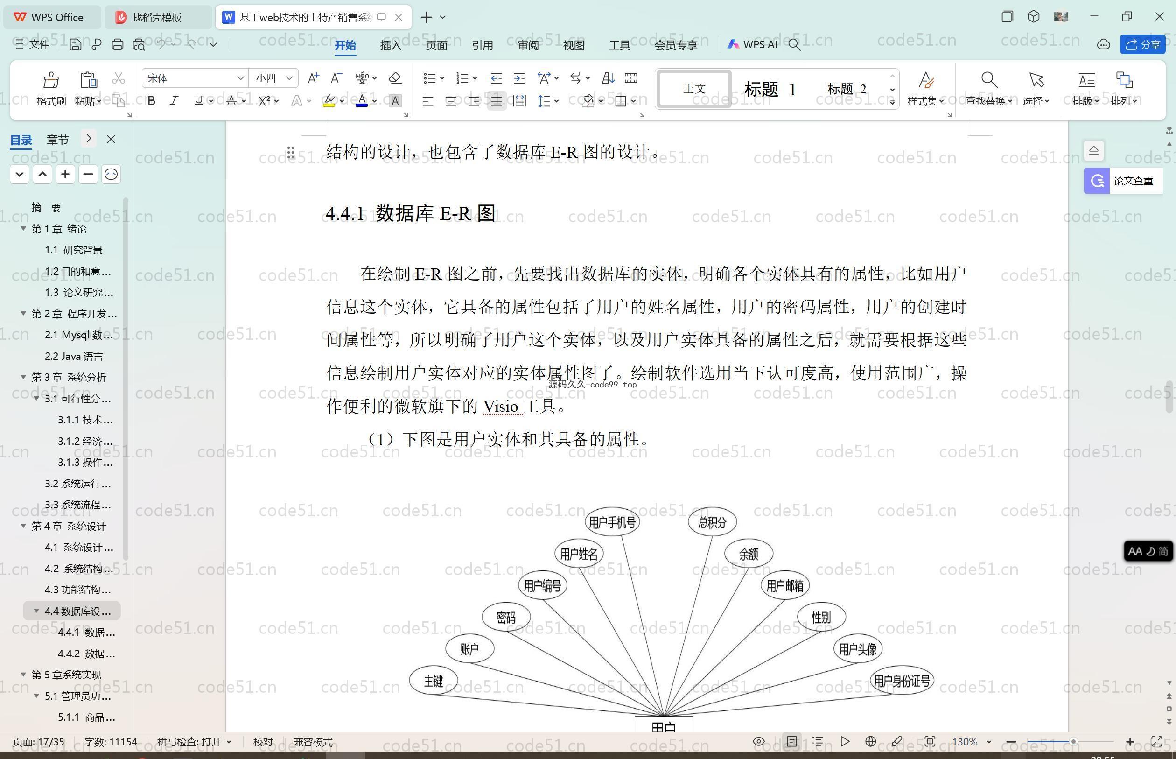Click the Find and Replace magnifier icon

(989, 79)
